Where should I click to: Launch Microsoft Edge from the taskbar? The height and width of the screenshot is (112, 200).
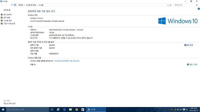(64, 110)
